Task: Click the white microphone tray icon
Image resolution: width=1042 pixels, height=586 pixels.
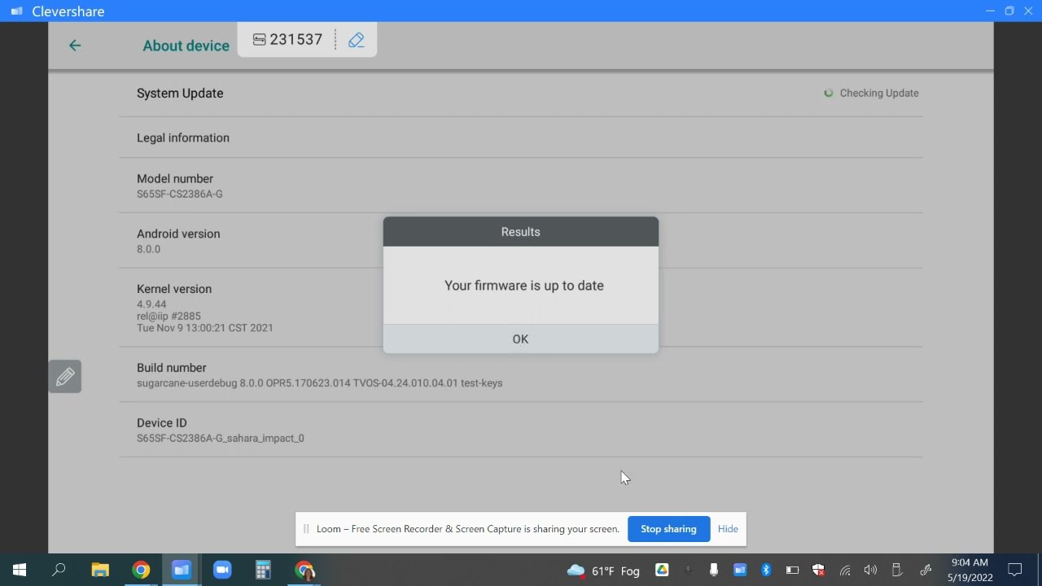Action: [714, 571]
